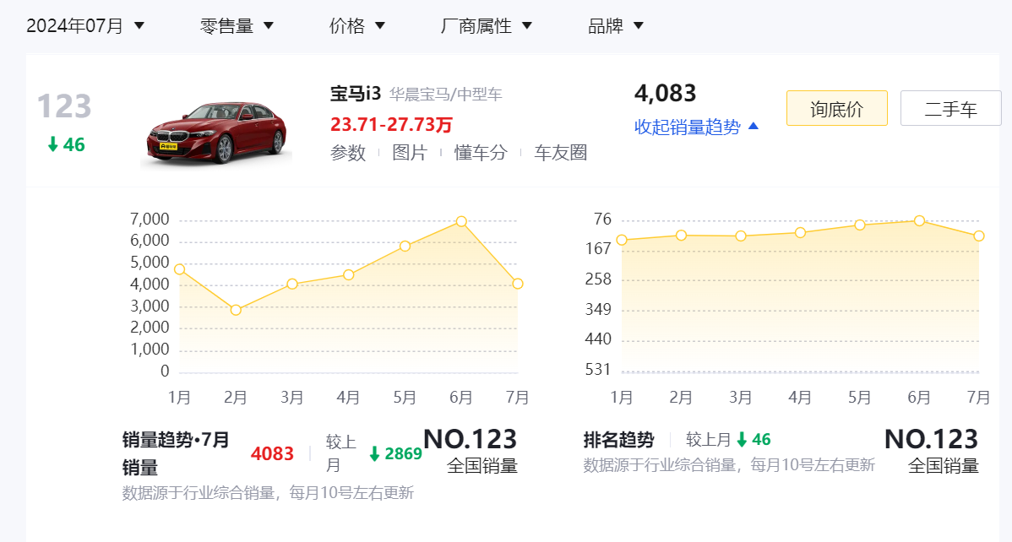Click the 6月 data point on ranking chart

click(x=919, y=220)
